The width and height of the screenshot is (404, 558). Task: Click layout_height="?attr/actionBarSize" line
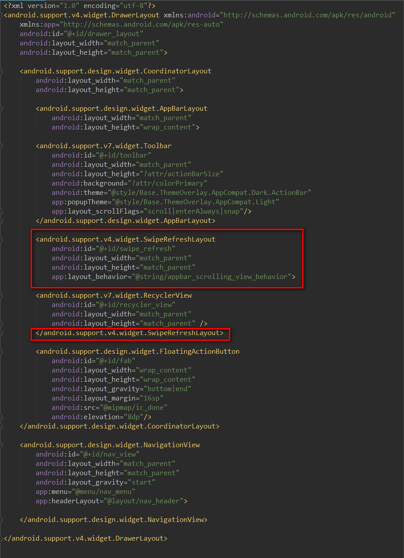[138, 174]
